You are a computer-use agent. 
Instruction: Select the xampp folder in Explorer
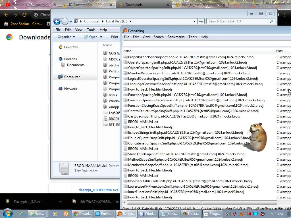click(111, 107)
